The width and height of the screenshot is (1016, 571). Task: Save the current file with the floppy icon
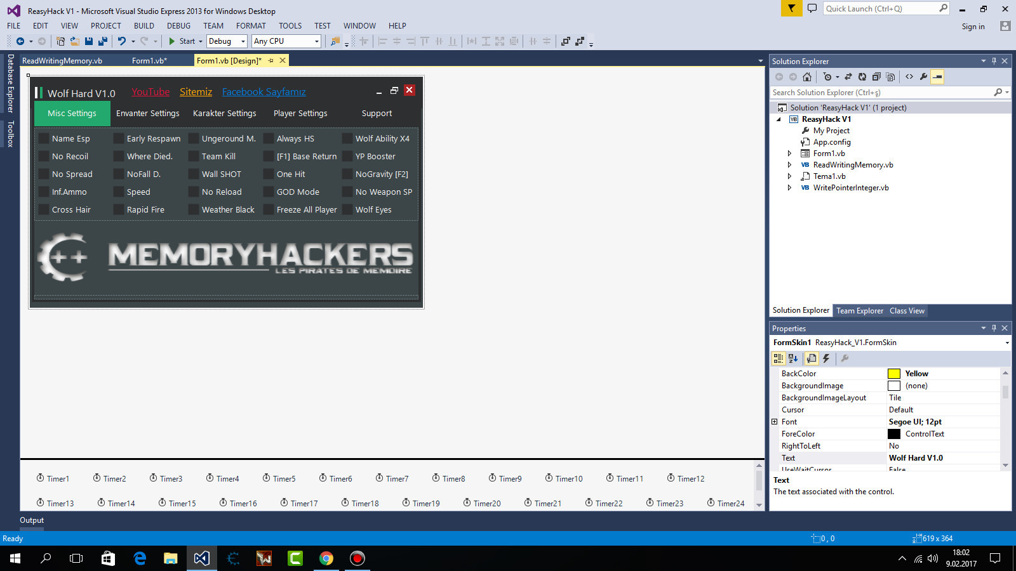click(x=89, y=41)
